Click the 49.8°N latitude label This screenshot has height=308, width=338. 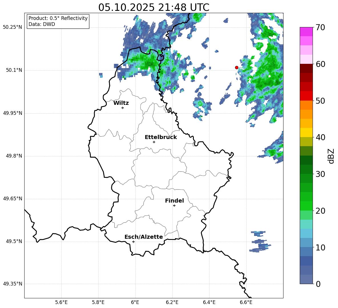pyautogui.click(x=14, y=156)
